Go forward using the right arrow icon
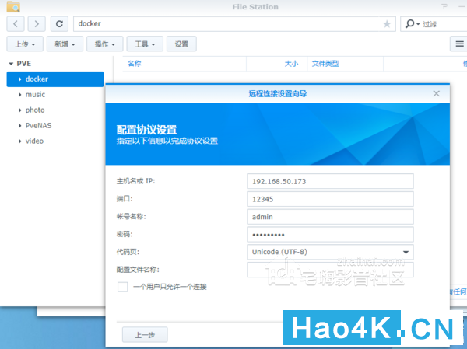Viewport: 467px width, 349px height. 37,24
